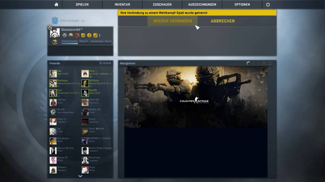Open the AUSZEICHNUNGEN menu
Screen dimensions: 325x182
pyautogui.click(x=202, y=5)
